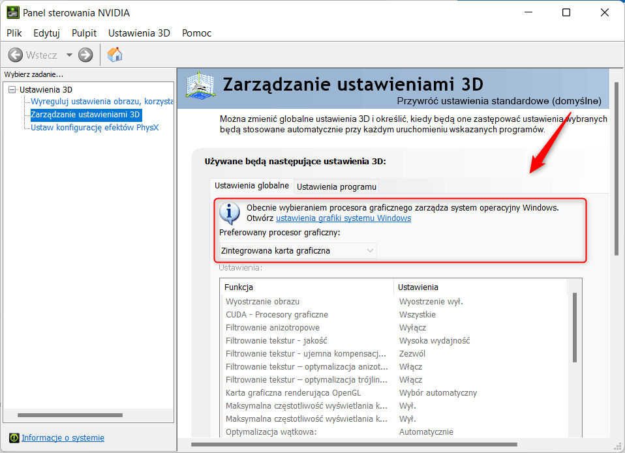Click Wyostrzenie wył. setting value
Screen dimensions: 625x453
pos(431,302)
